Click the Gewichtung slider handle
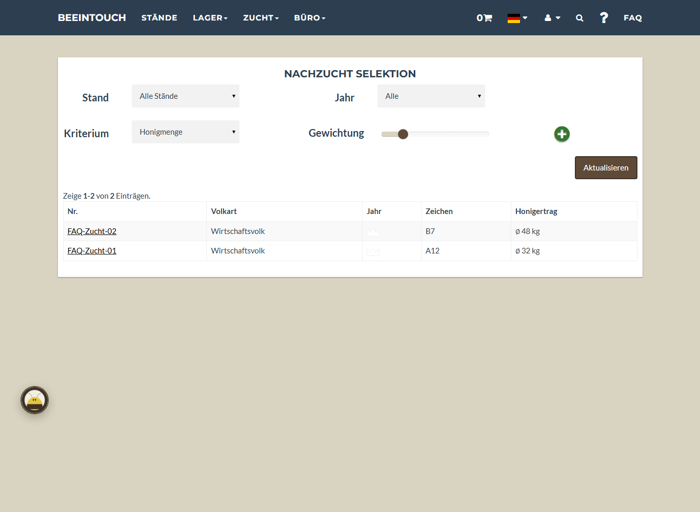The height and width of the screenshot is (512, 700). (403, 134)
